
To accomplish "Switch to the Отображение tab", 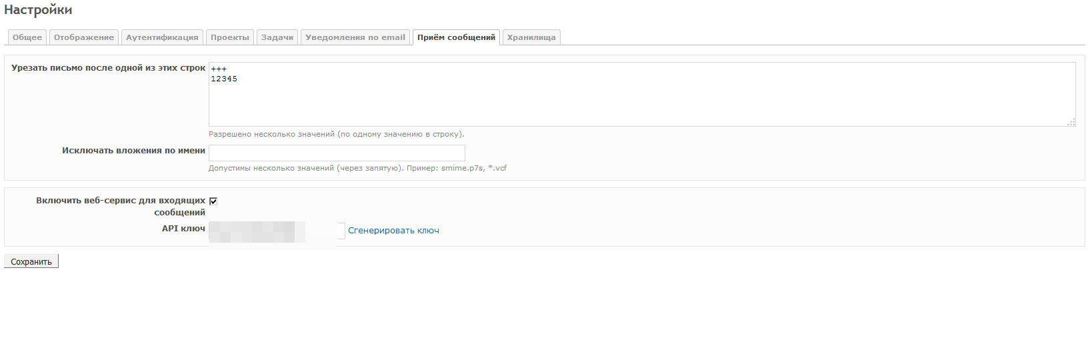I will 84,37.
